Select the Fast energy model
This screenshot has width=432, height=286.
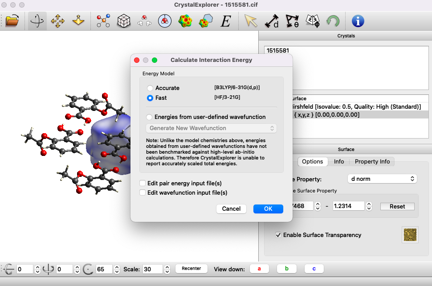[150, 98]
